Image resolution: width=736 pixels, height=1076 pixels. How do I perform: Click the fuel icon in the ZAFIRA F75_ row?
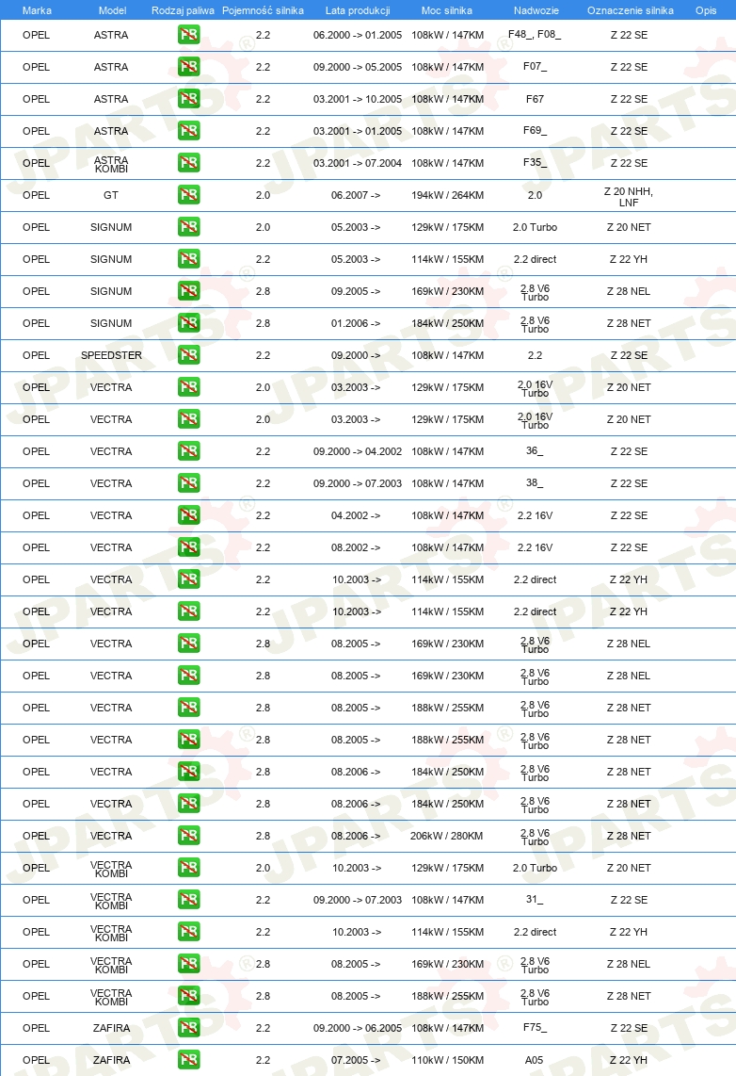188,1027
